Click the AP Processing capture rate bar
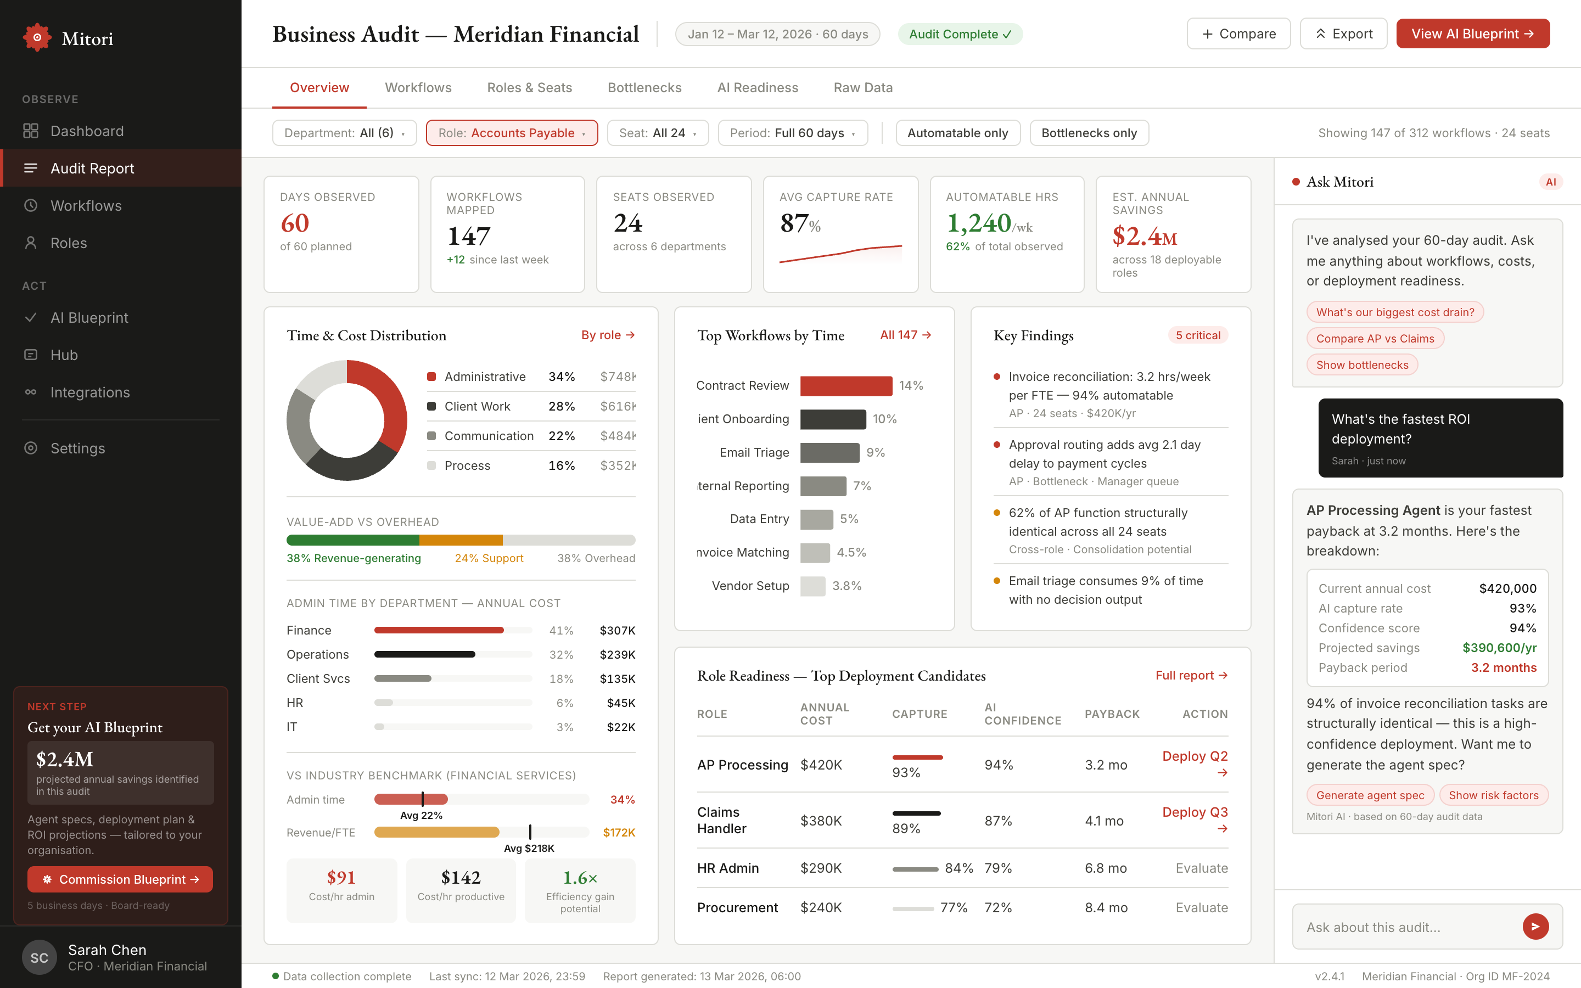 coord(918,758)
